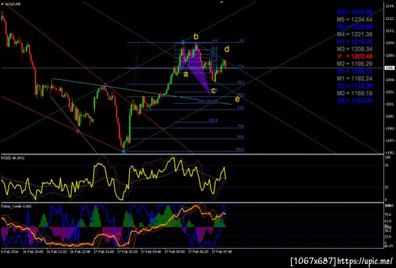Click the 17 Feb 06:20 time axis label
The image size is (396, 268).
click(x=197, y=252)
